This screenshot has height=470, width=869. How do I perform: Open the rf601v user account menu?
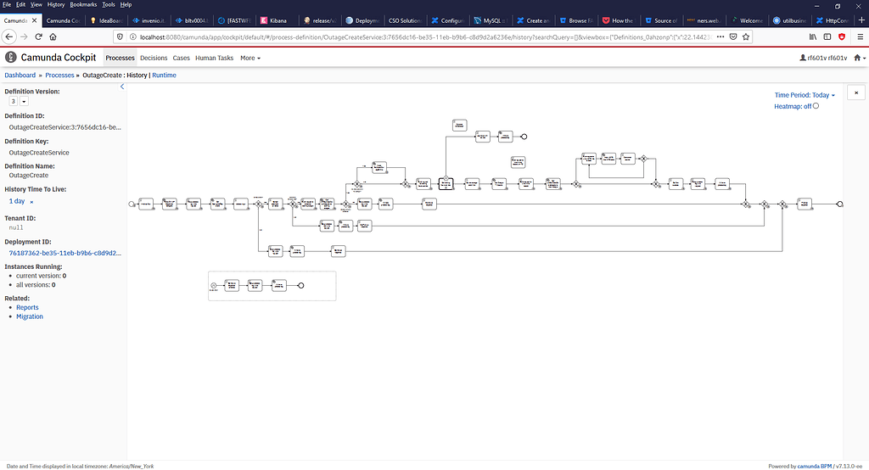(823, 58)
